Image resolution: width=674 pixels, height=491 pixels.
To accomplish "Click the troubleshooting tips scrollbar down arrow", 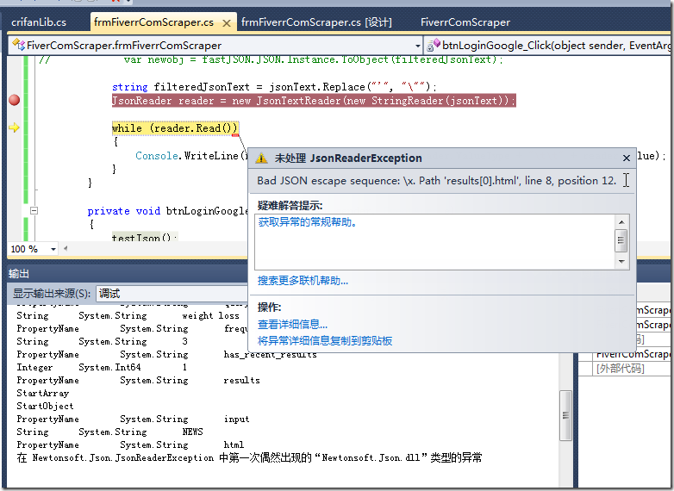I will (621, 262).
